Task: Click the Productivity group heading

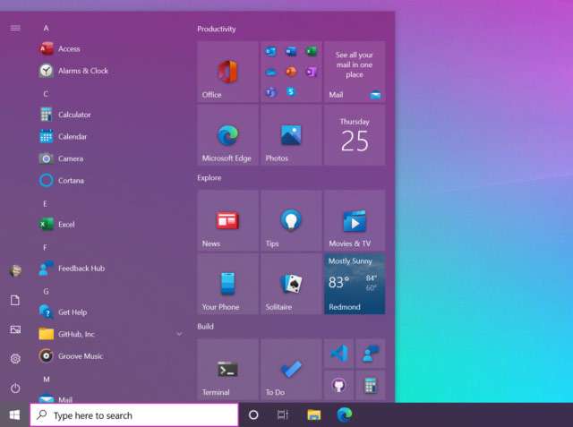Action: click(217, 29)
